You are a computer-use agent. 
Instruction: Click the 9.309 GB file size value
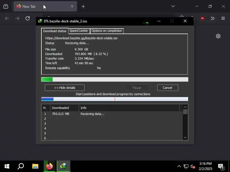pyautogui.click(x=81, y=49)
